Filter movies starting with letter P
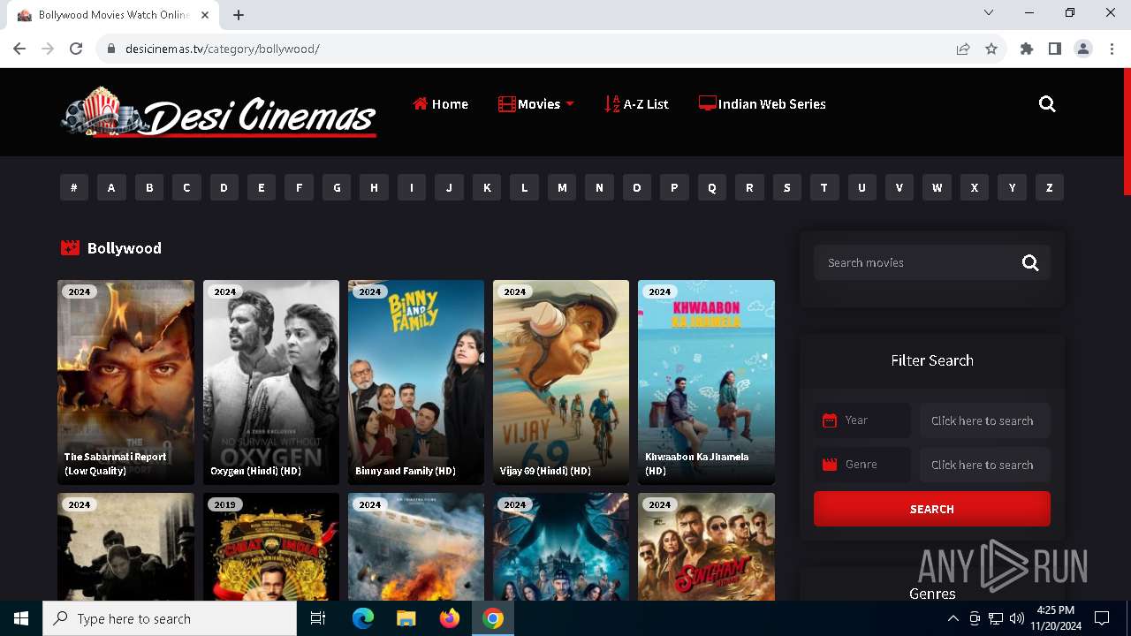Screen dimensions: 1131x636 click(x=674, y=187)
